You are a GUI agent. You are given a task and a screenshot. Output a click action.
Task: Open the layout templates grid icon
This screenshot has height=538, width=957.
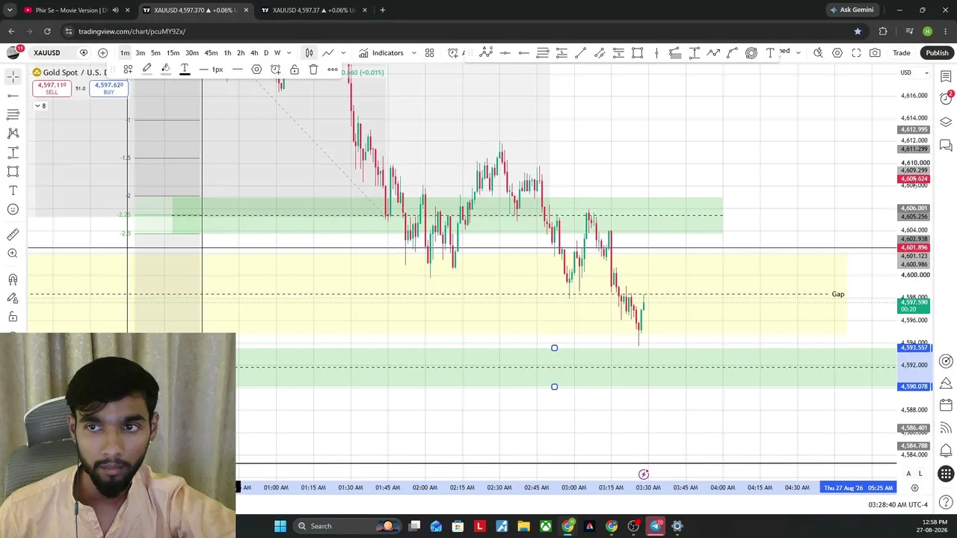coord(430,53)
